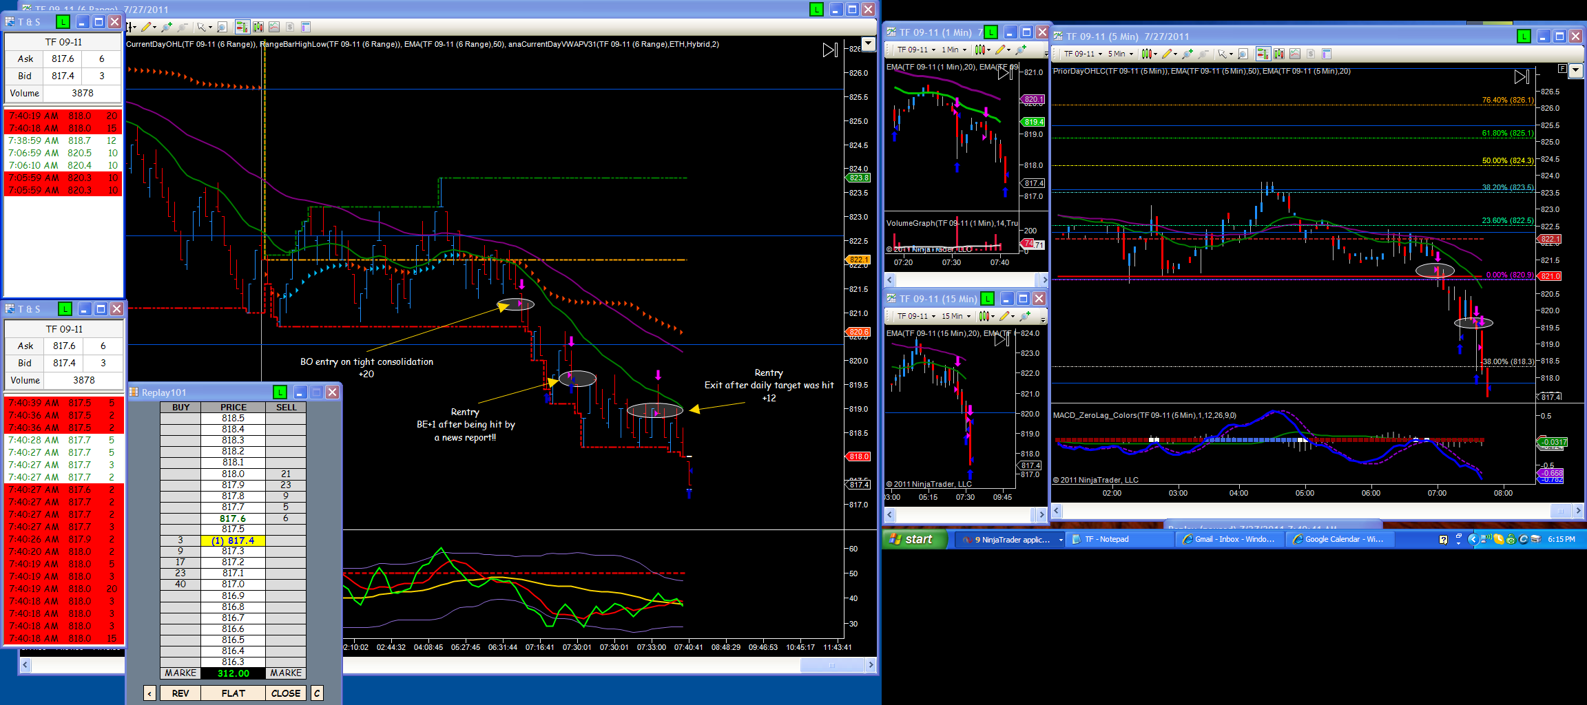Toggle the green L link button on the 15 Min chart
Viewport: 1587px width, 705px height.
coord(988,299)
